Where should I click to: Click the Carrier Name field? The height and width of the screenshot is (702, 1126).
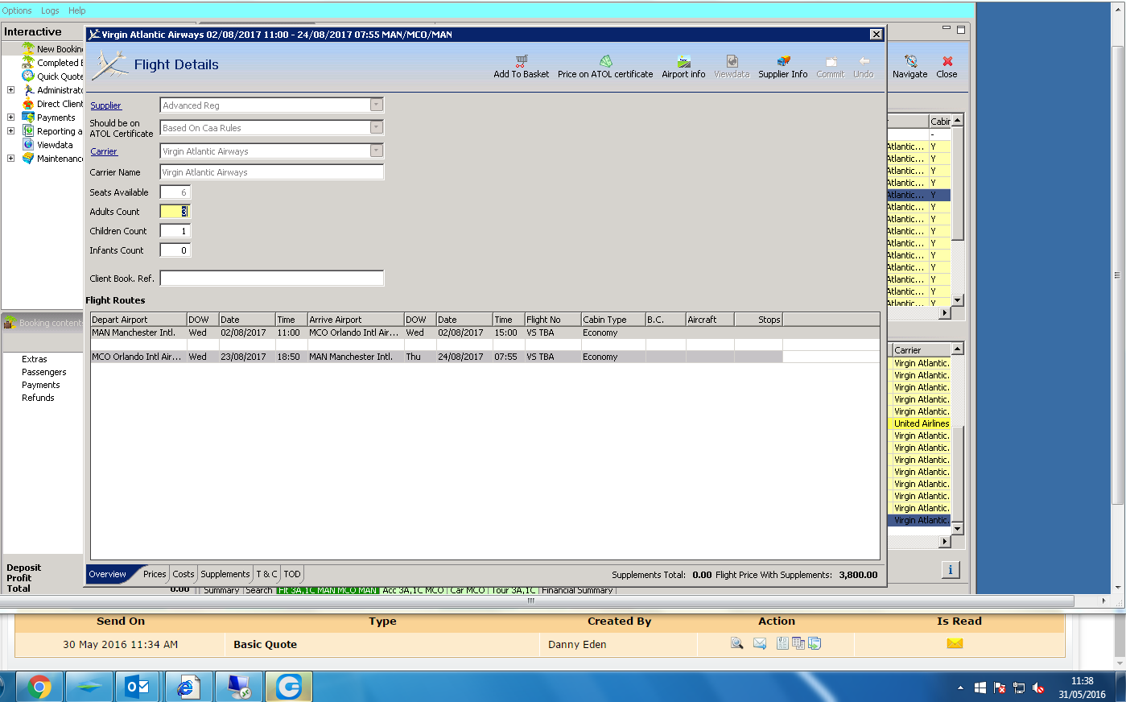pos(272,171)
